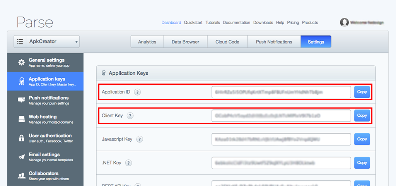
Task: Switch to the Analytics tab
Action: 147,42
